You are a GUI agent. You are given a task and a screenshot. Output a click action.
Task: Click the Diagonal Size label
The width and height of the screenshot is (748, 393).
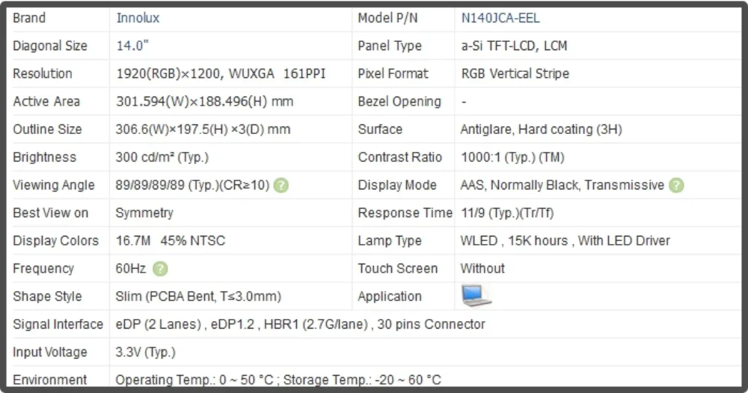[50, 46]
